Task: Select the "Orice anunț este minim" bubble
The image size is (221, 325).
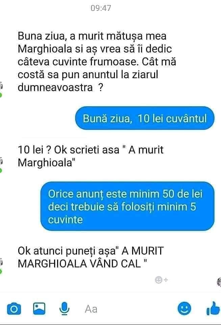Action: [x=127, y=207]
